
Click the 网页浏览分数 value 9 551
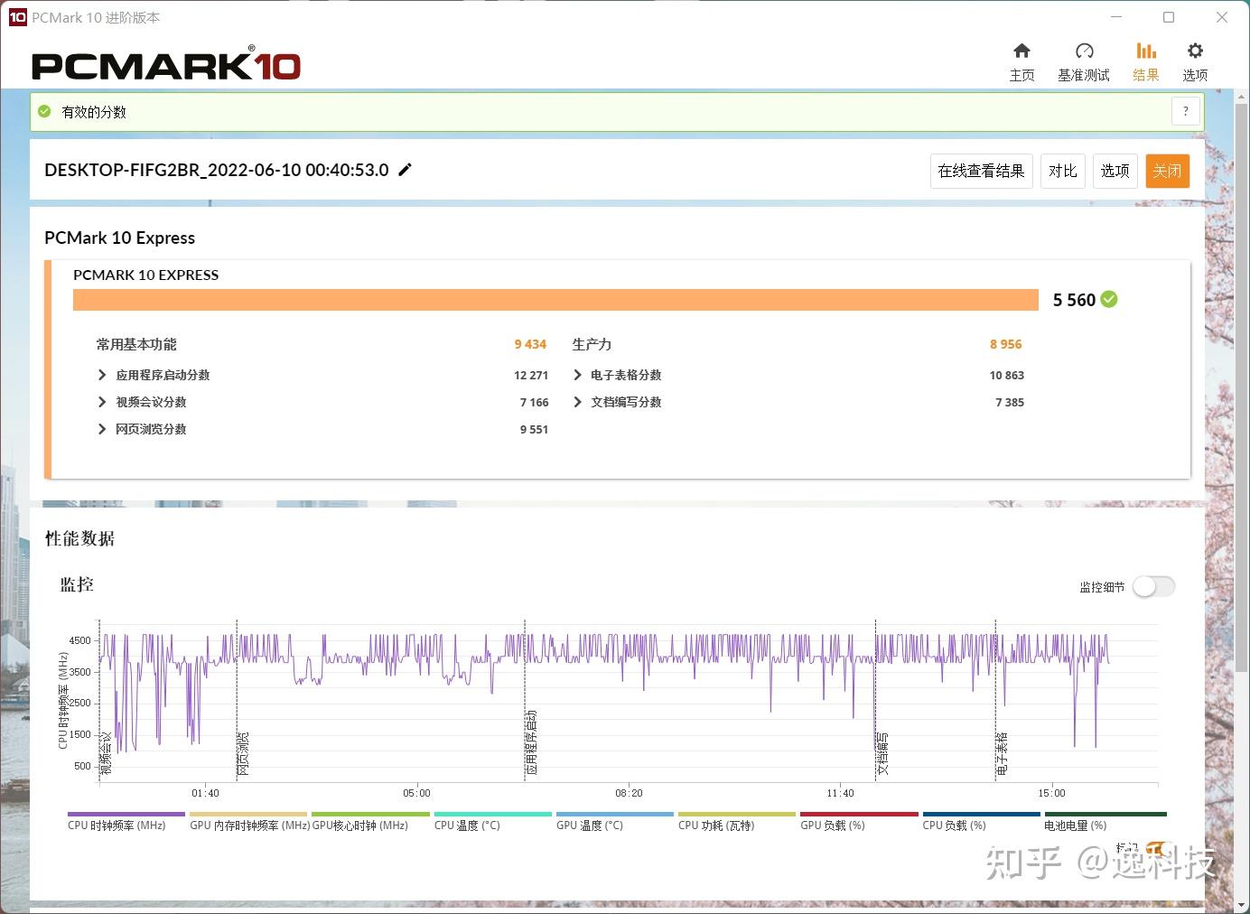[x=534, y=429]
